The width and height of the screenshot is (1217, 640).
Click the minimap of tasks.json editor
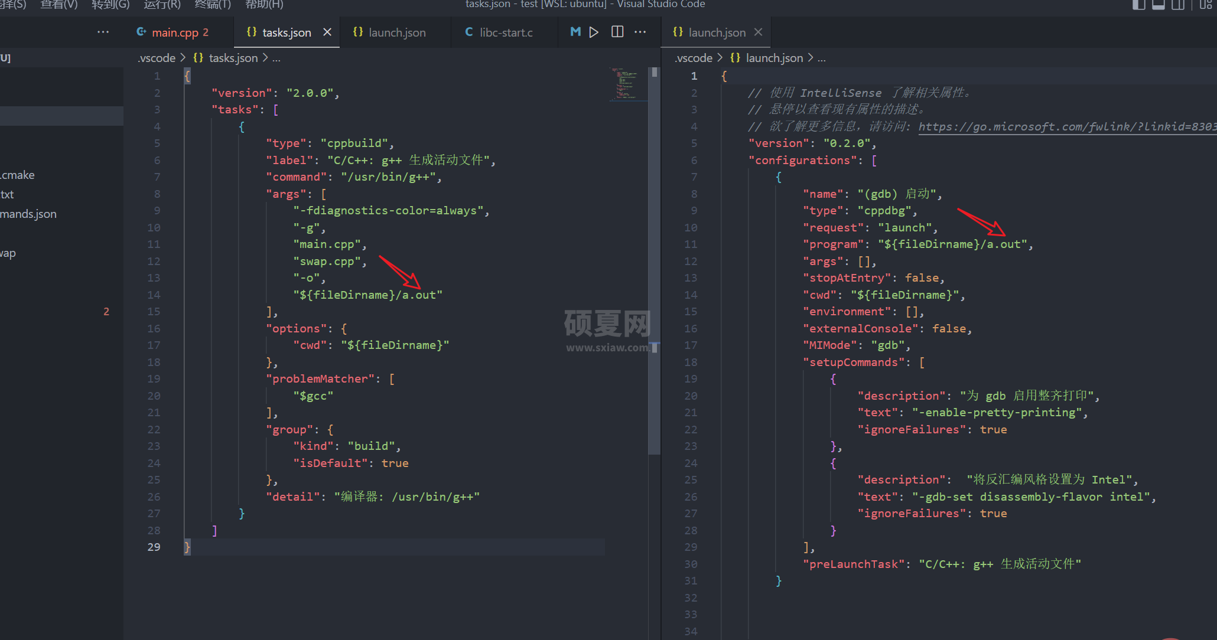click(x=627, y=84)
